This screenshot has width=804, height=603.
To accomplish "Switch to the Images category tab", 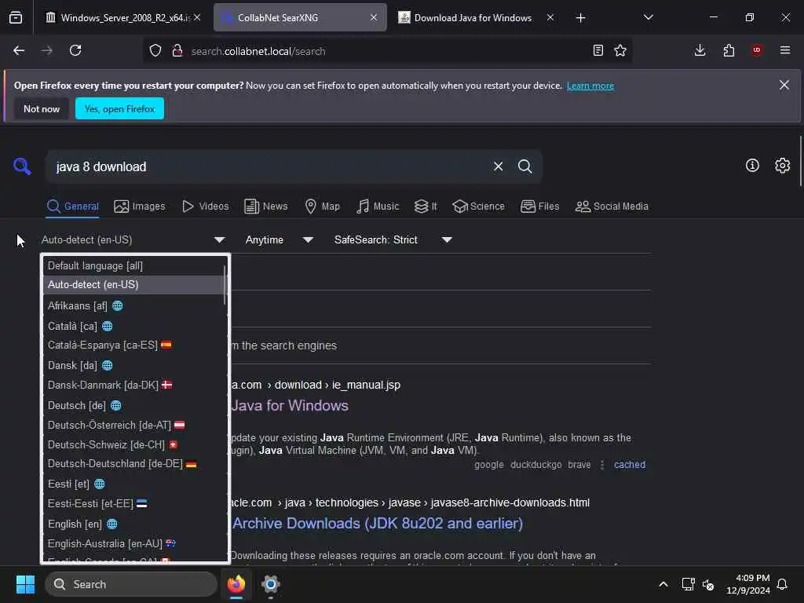I will coord(140,206).
